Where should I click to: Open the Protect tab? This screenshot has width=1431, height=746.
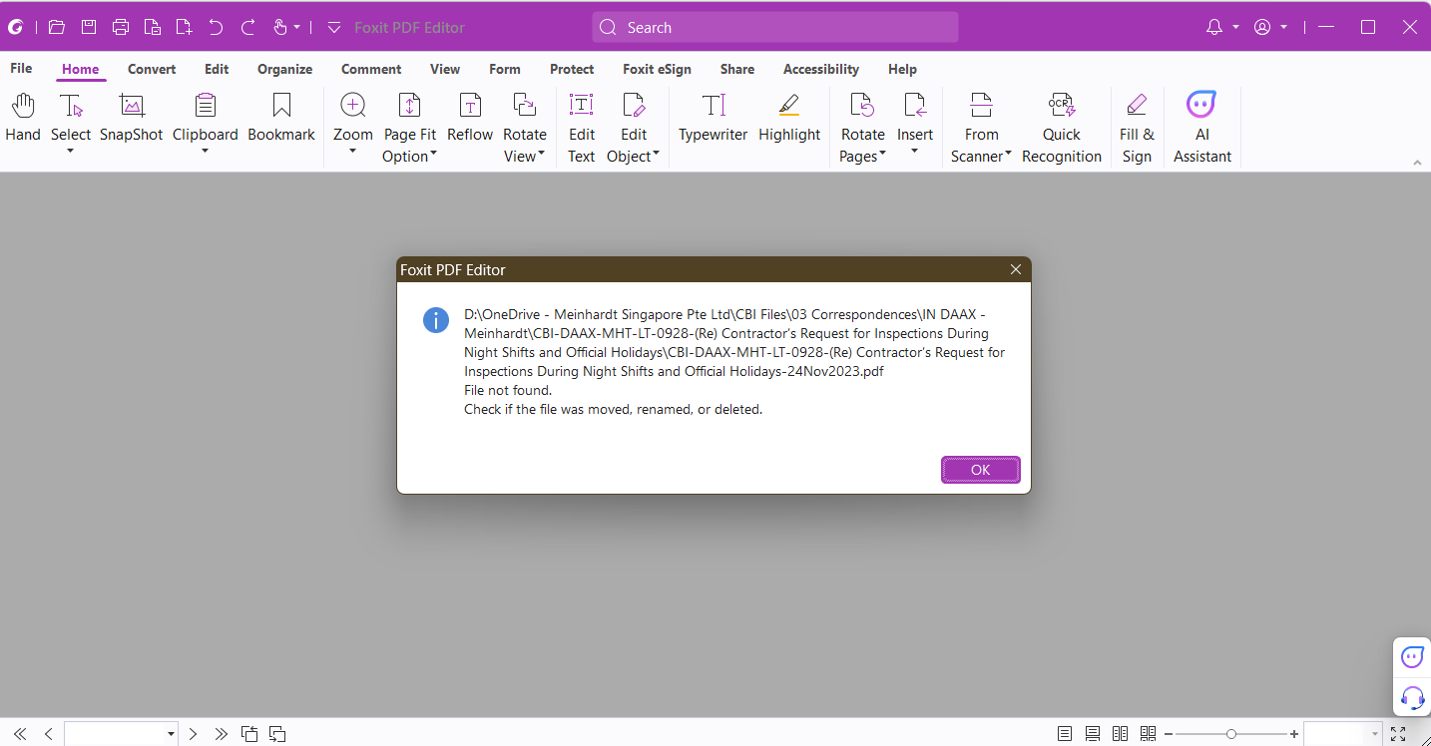[572, 69]
